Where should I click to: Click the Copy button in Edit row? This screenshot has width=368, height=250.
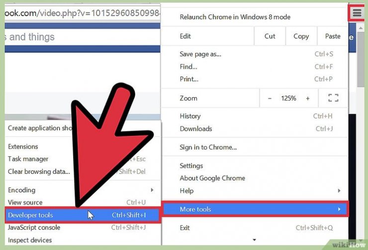pos(301,36)
